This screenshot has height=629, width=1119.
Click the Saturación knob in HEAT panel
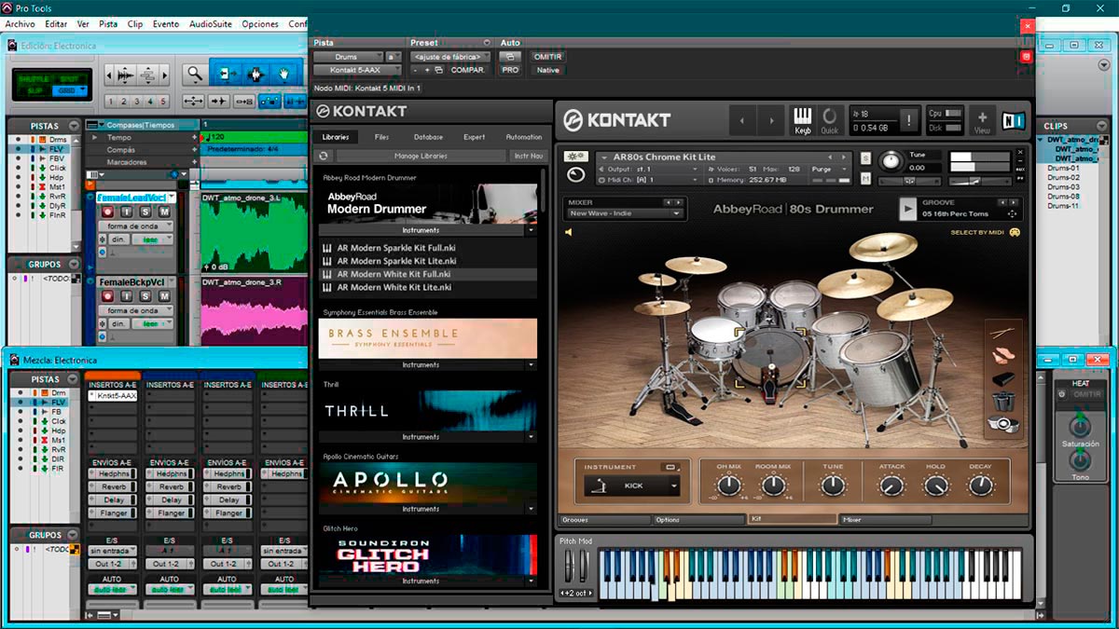1080,427
